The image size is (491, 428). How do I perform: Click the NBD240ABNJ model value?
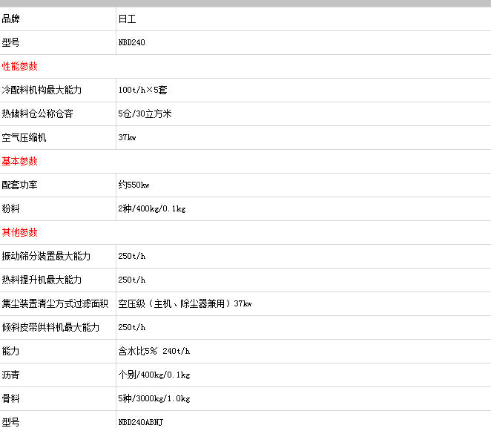click(x=139, y=421)
